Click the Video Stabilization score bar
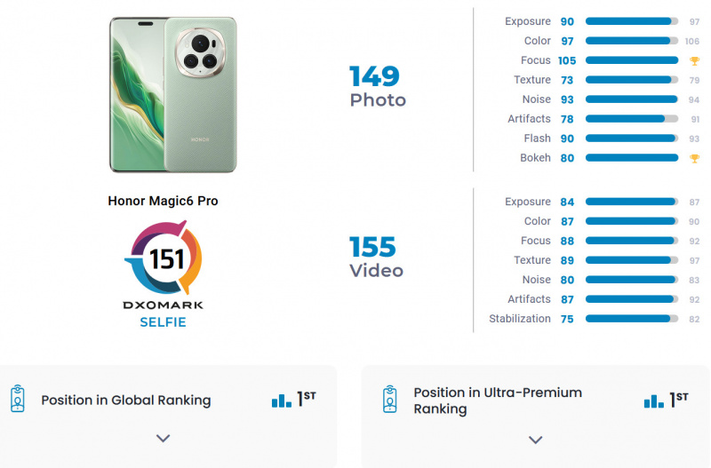The height and width of the screenshot is (468, 711). [631, 319]
